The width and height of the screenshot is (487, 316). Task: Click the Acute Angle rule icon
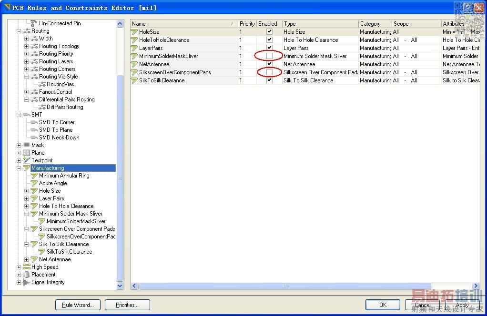click(34, 183)
